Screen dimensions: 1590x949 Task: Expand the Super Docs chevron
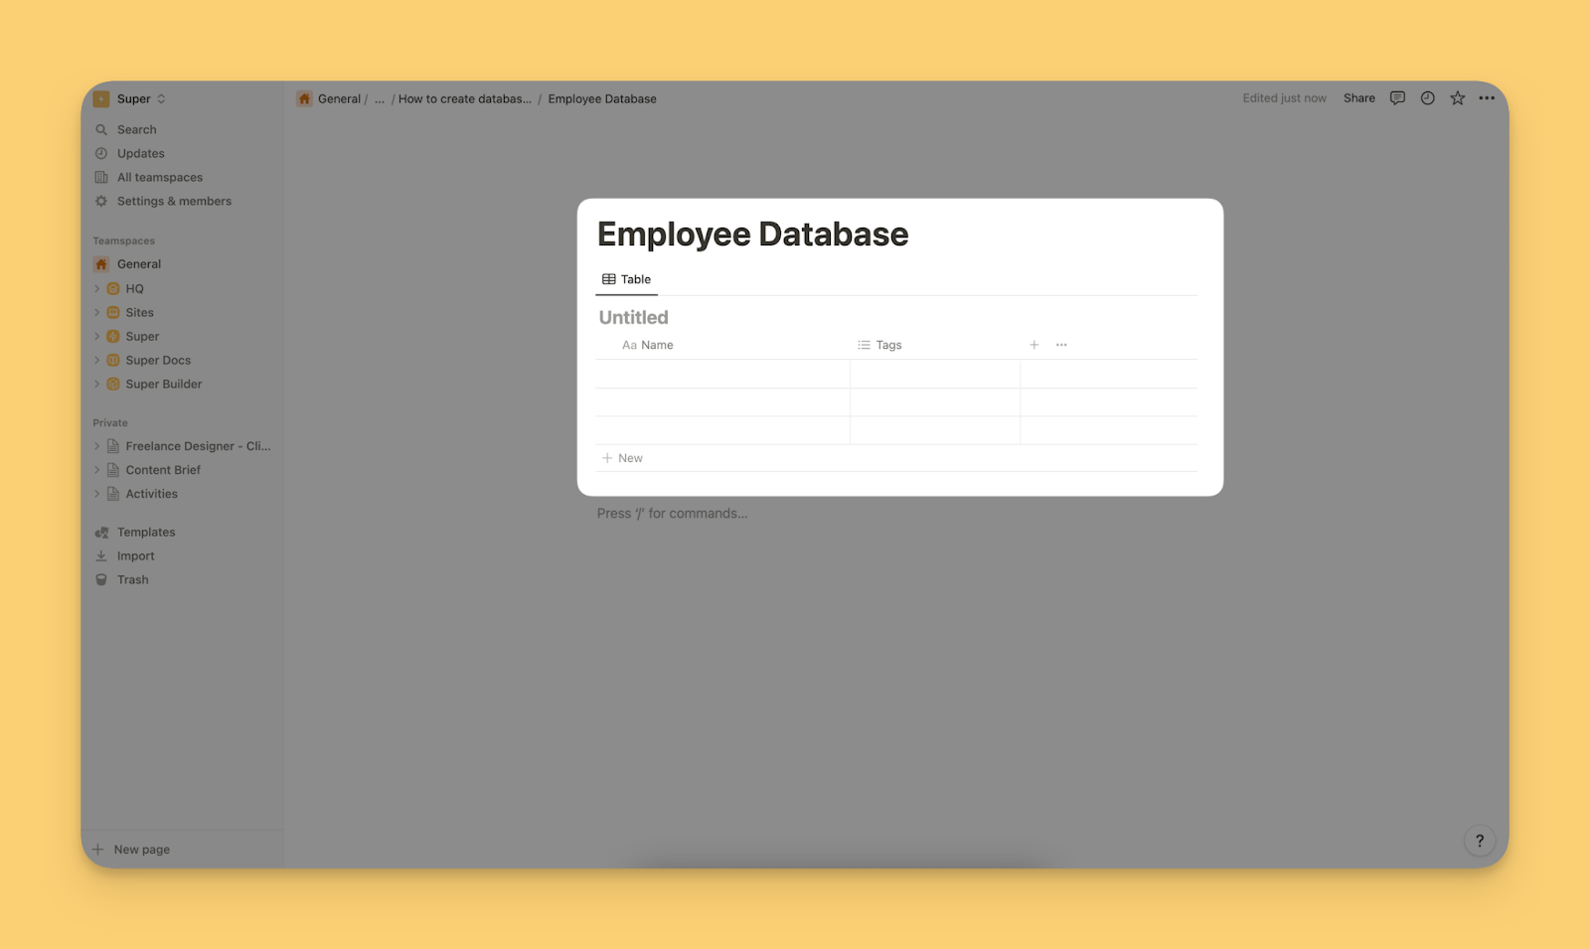pos(97,361)
